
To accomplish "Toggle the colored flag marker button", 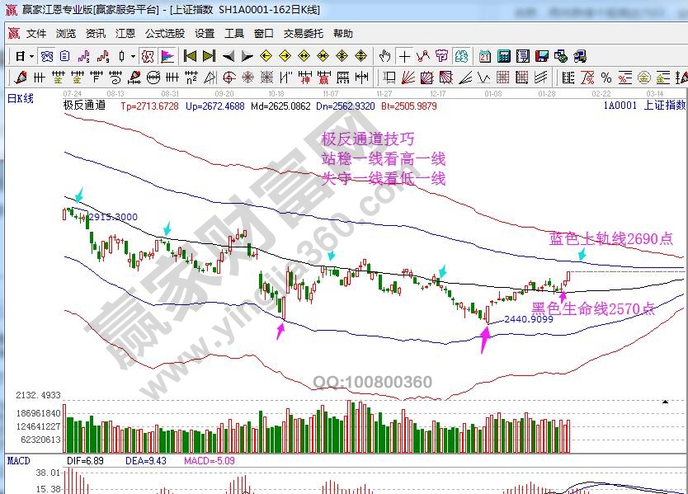I will [x=167, y=56].
